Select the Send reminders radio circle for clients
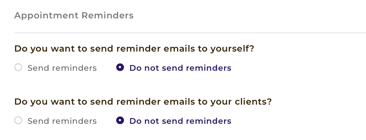This screenshot has height=140, width=366. pyautogui.click(x=18, y=121)
